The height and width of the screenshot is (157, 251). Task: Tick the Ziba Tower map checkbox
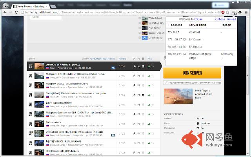pos(140,28)
